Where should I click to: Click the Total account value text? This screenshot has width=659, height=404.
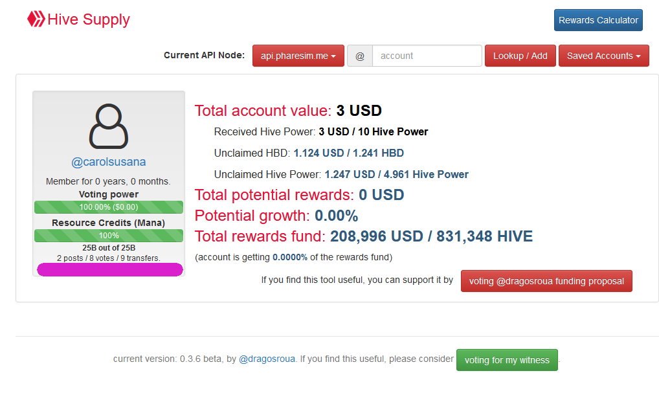click(x=288, y=111)
